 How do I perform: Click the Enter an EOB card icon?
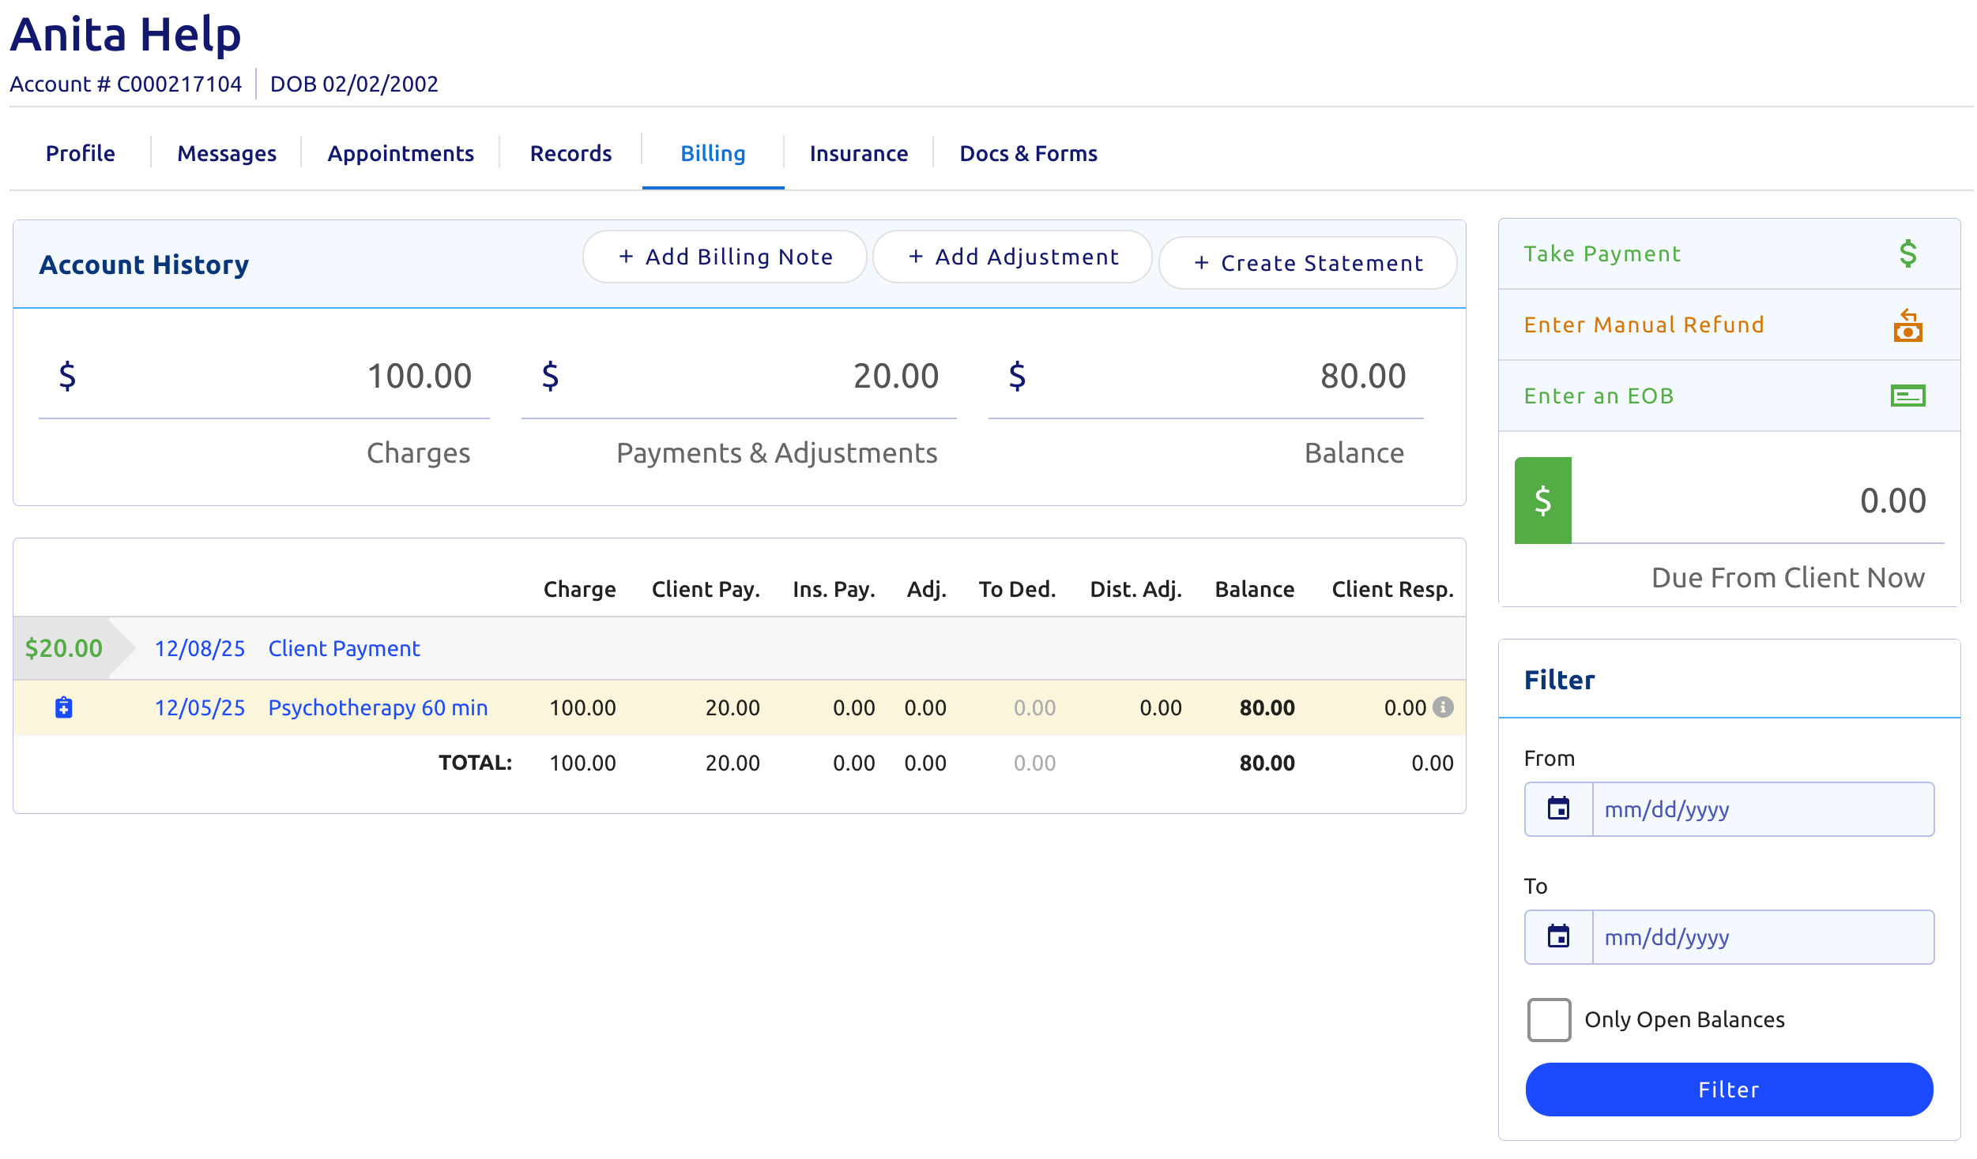pyautogui.click(x=1907, y=396)
